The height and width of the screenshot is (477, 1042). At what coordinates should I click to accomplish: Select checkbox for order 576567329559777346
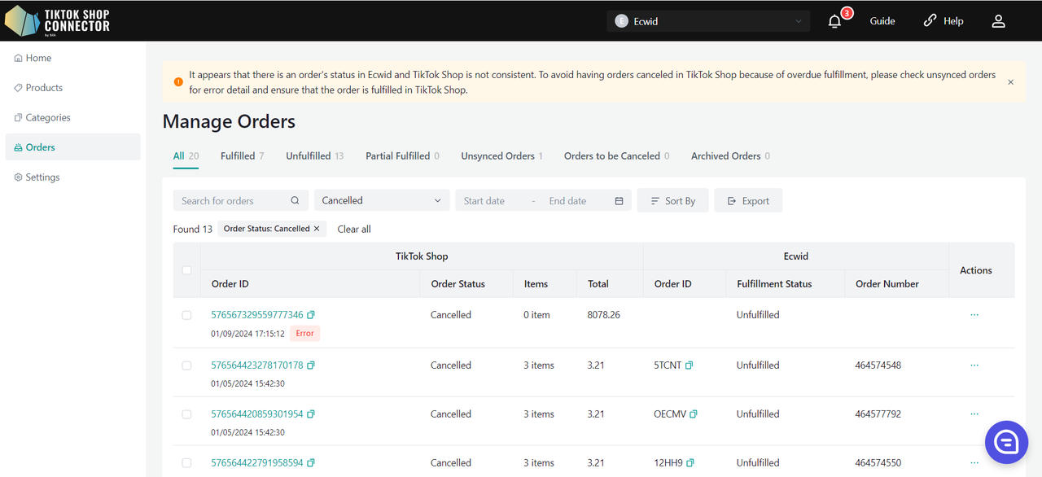pyautogui.click(x=186, y=315)
